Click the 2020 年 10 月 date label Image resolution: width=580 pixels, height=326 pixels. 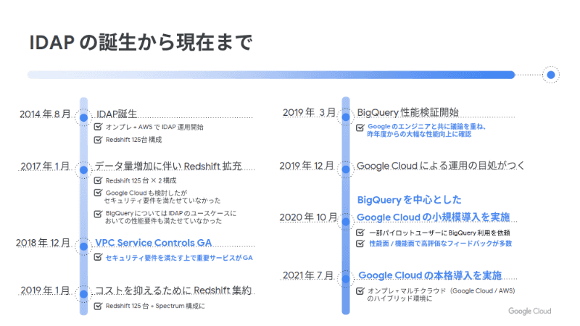point(309,217)
